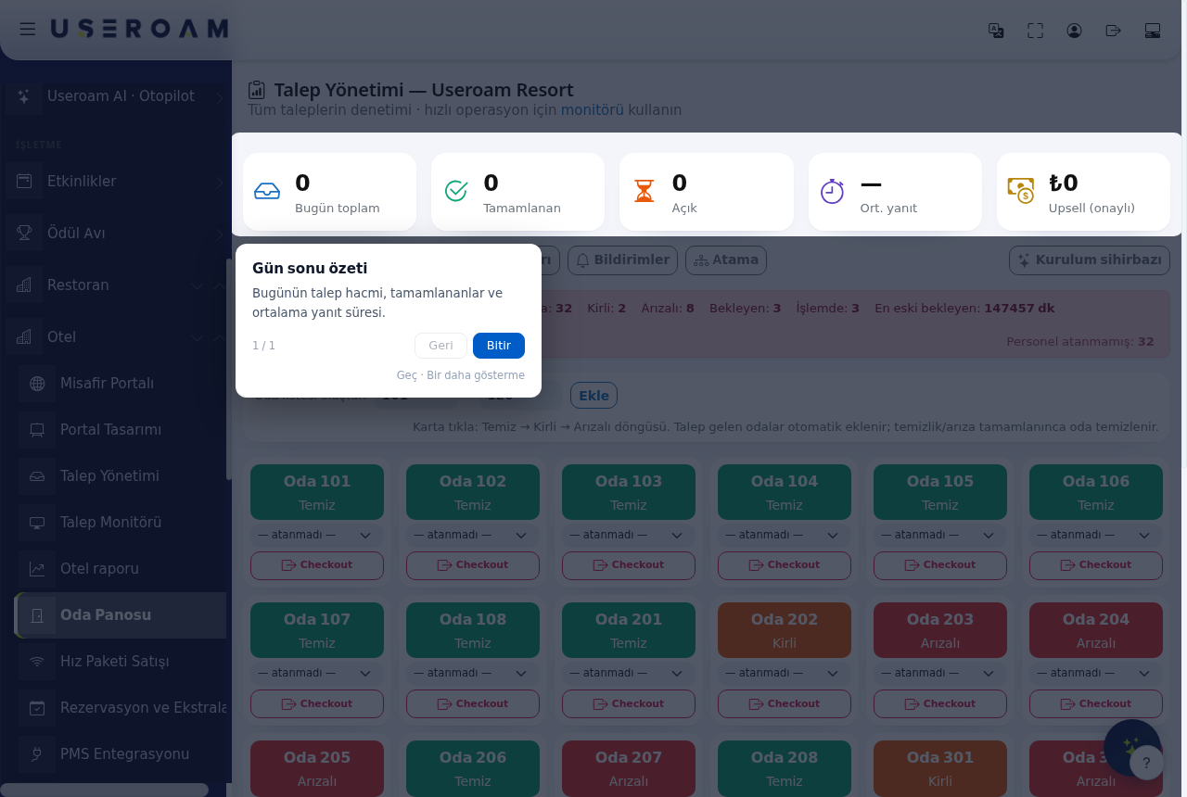The height and width of the screenshot is (797, 1187).
Task: Click the monitor display icon in header
Action: tap(1153, 31)
